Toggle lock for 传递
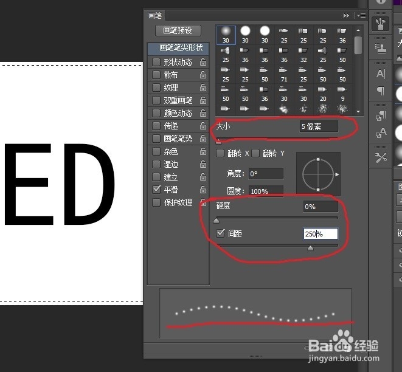Screen dimensions: 402x372 point(203,126)
